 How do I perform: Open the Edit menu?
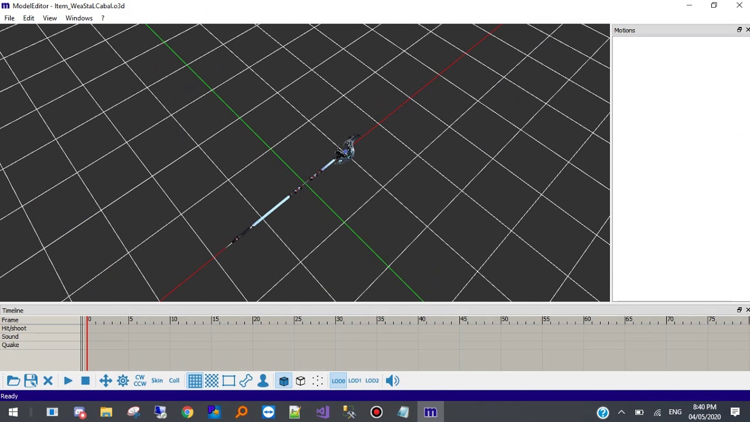pos(29,18)
